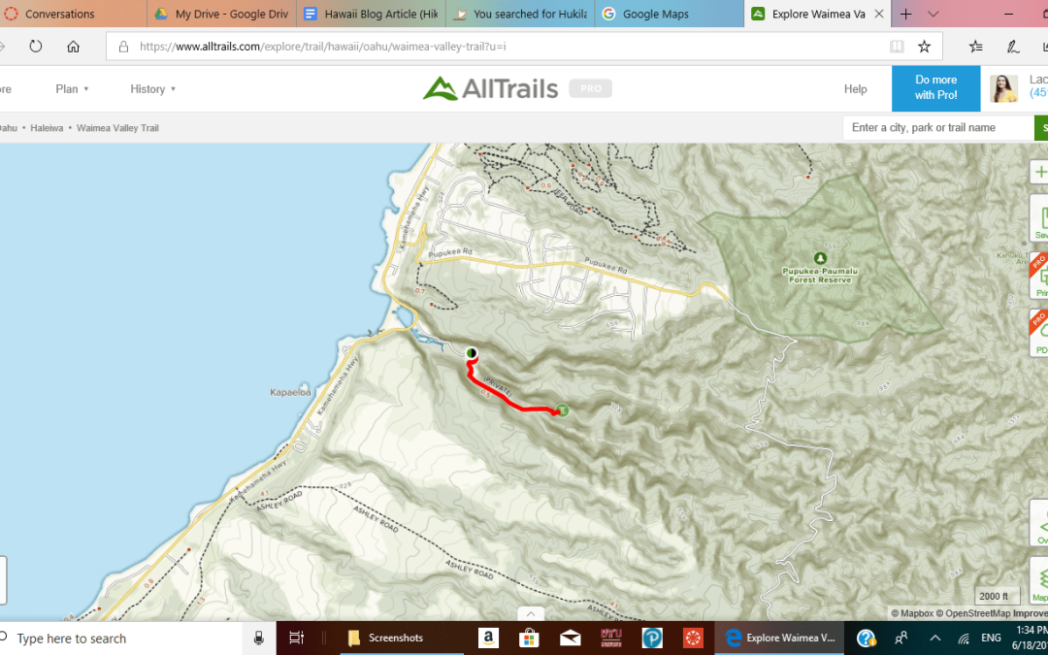Click the green trail endpoint marker
Viewport: 1048px width, 655px height.
pyautogui.click(x=562, y=409)
